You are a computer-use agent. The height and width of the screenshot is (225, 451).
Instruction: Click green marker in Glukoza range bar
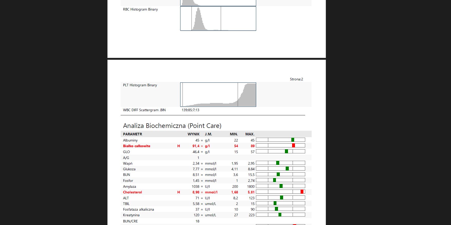point(287,168)
